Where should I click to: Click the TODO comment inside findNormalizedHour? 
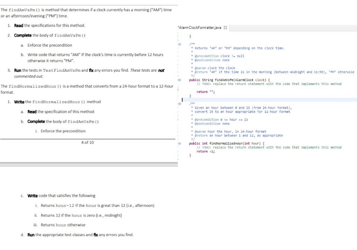pos(269,147)
